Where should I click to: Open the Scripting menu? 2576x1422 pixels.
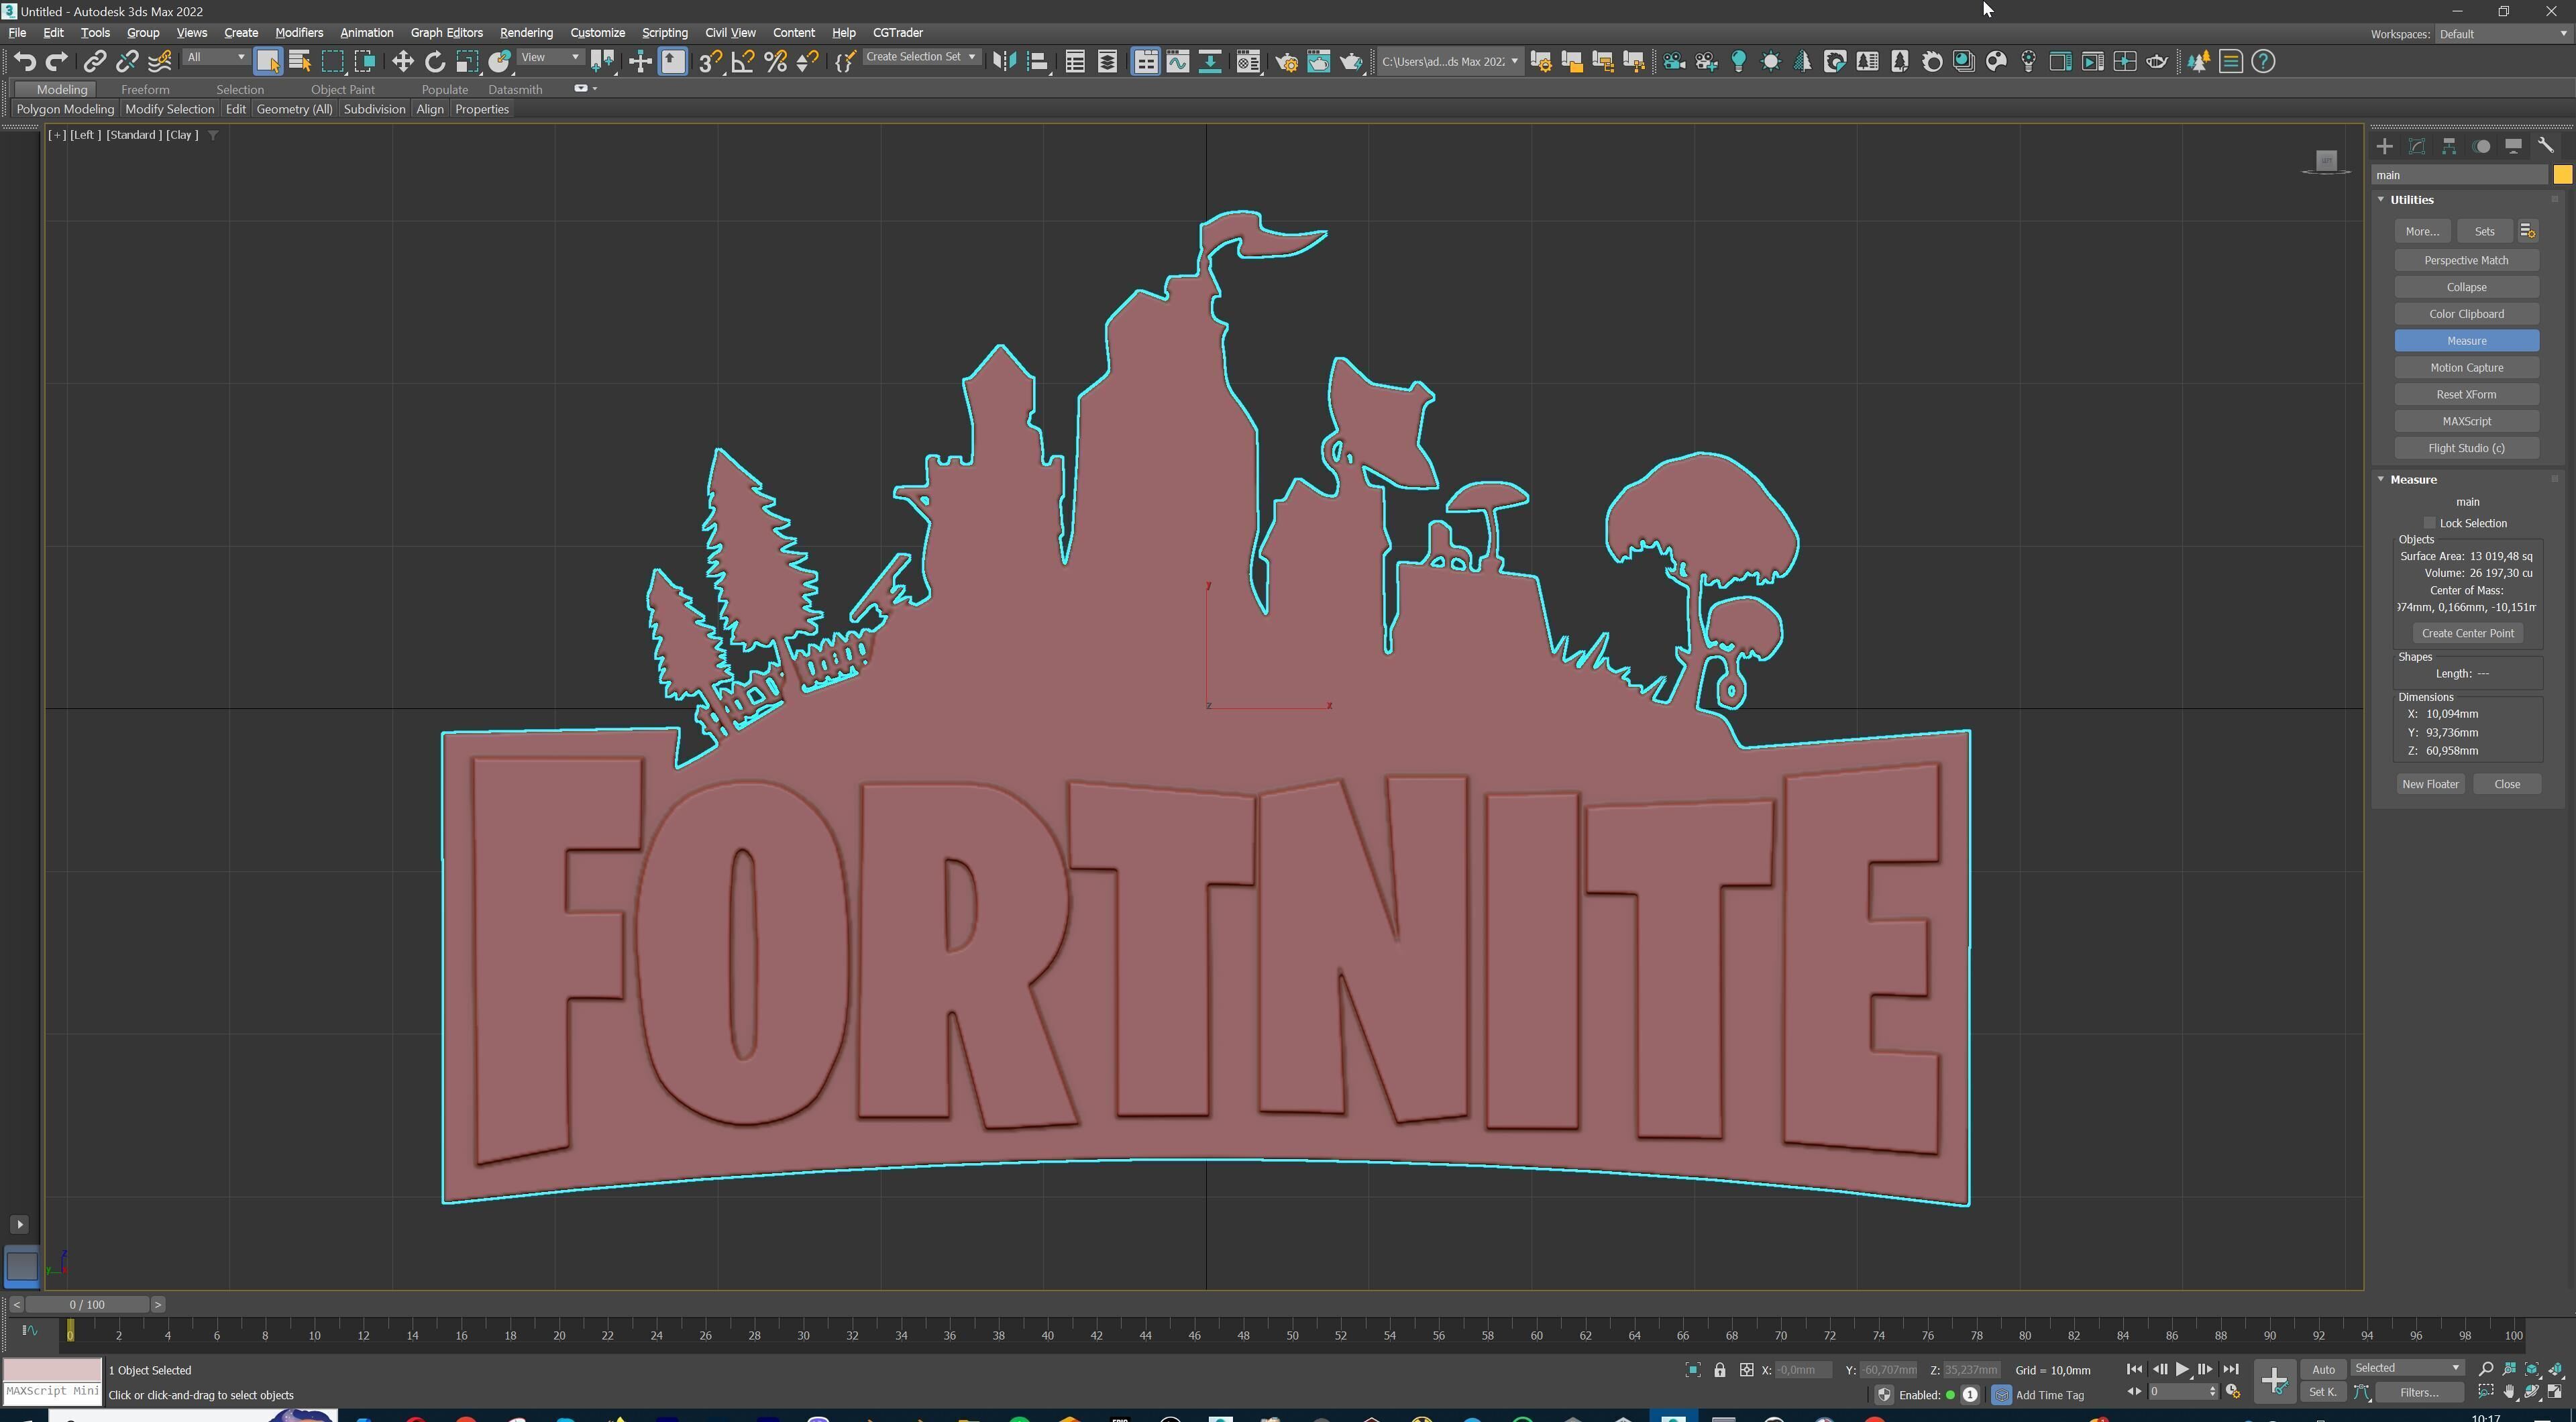coord(664,33)
